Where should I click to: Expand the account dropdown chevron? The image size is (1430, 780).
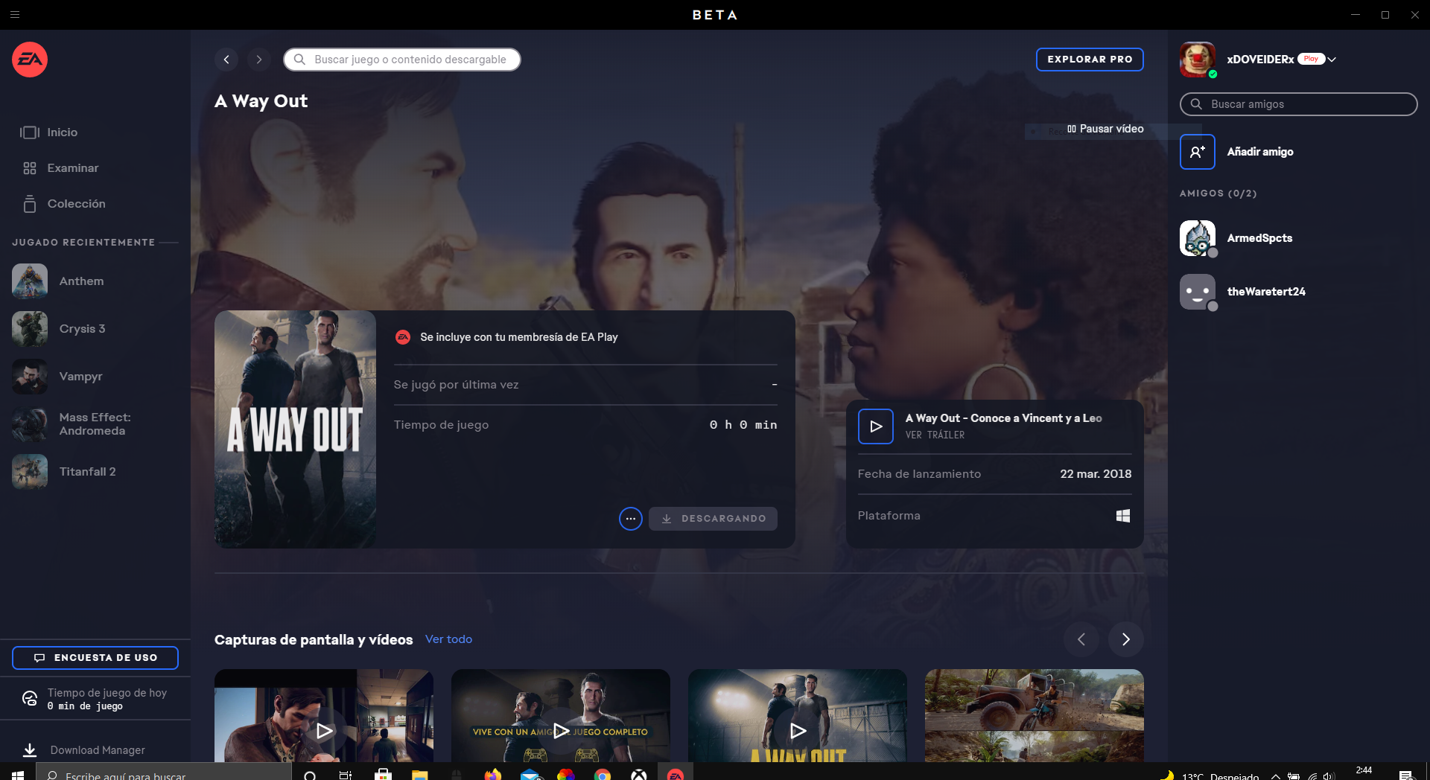click(x=1332, y=60)
